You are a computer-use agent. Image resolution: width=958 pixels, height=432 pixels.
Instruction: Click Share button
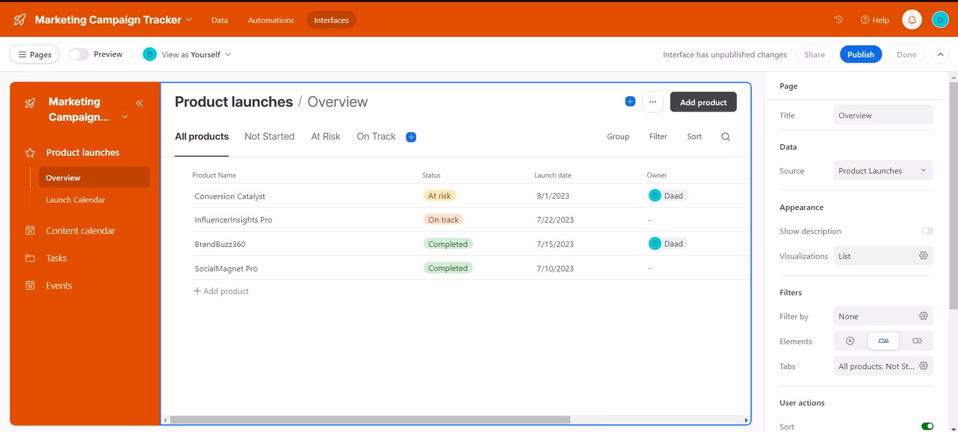tap(814, 54)
